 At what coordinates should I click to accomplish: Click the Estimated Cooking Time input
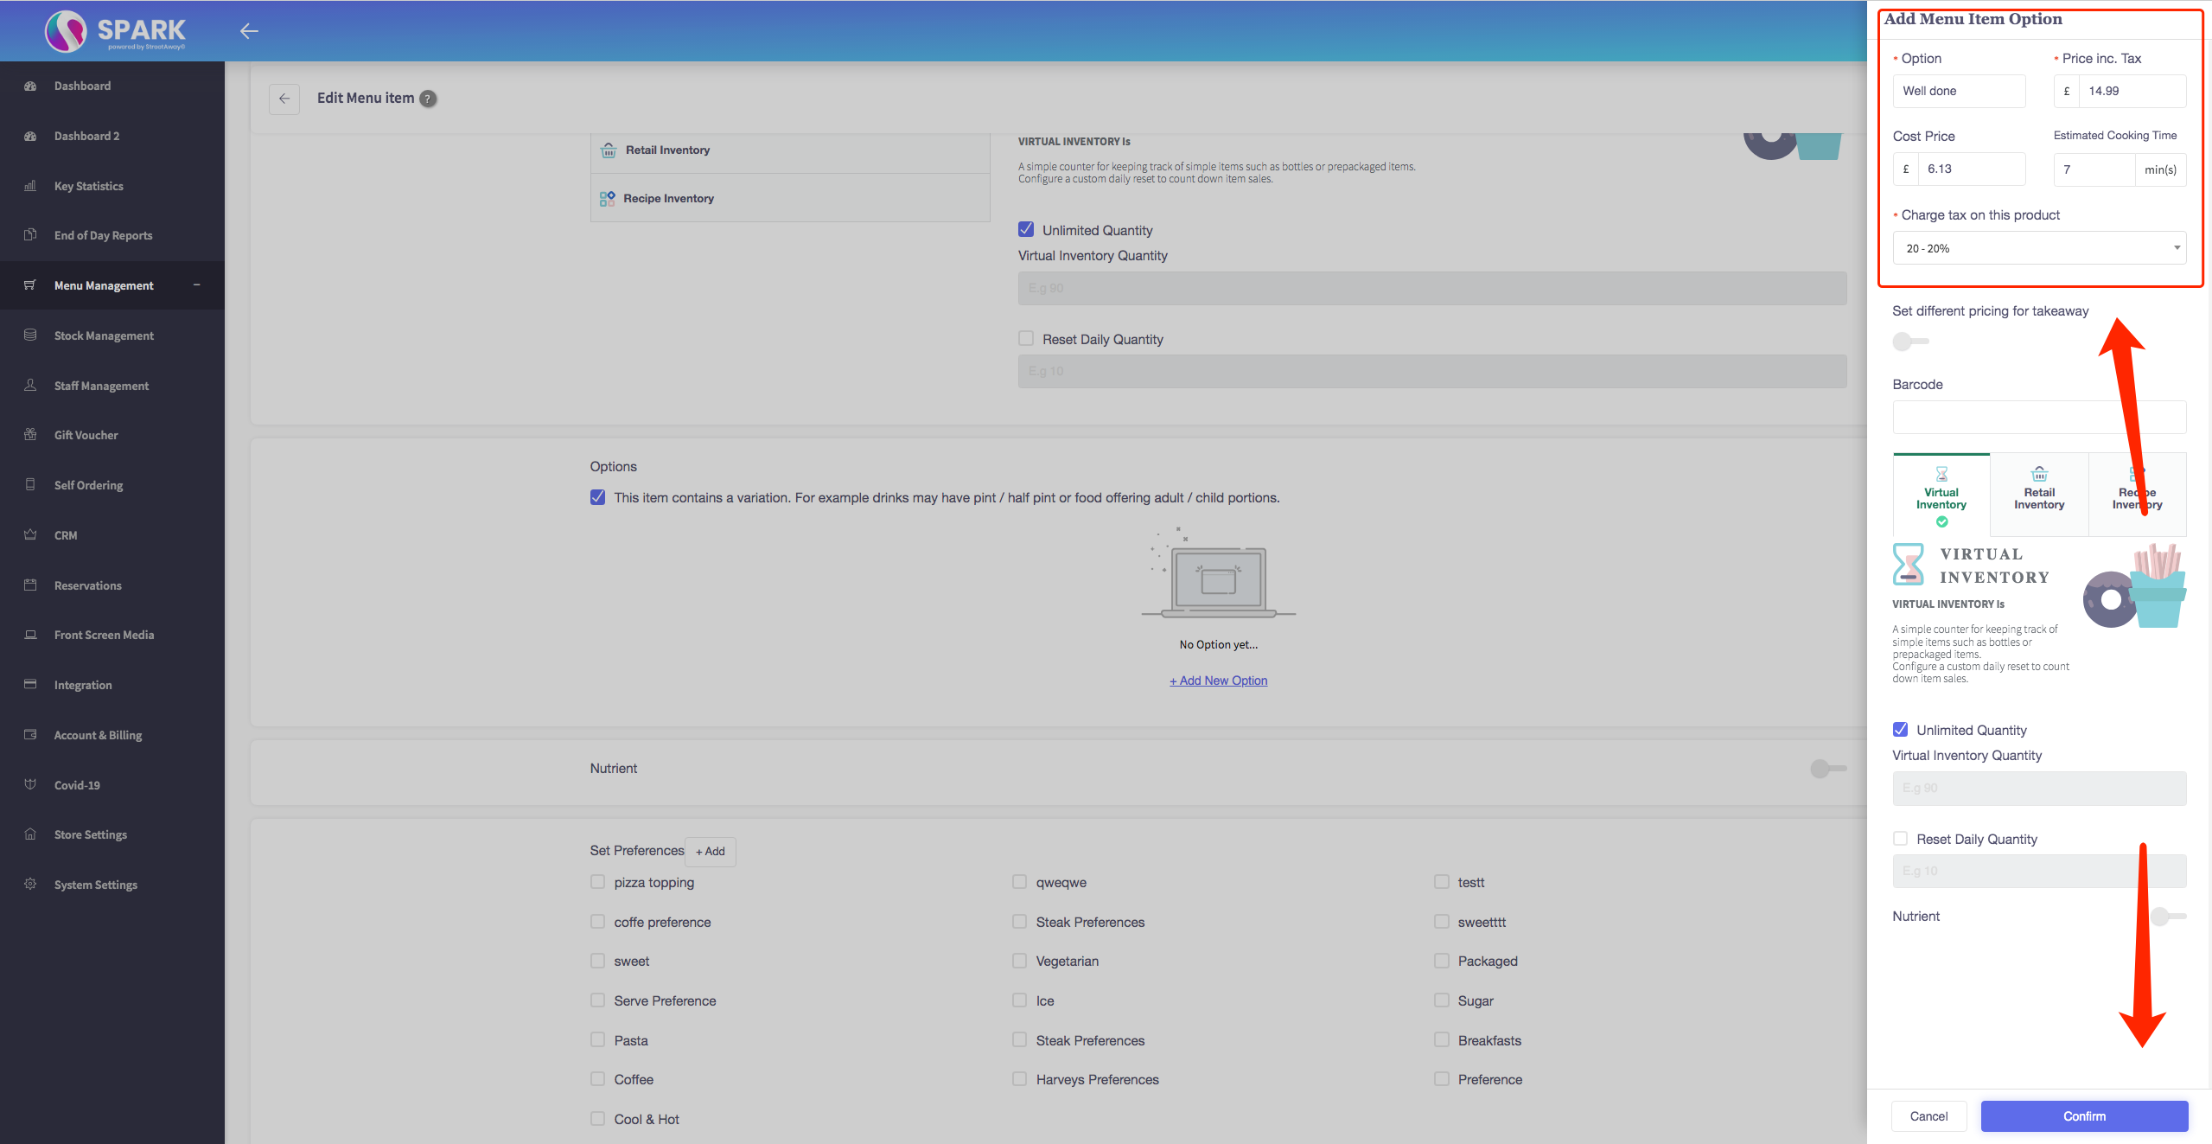(2094, 169)
